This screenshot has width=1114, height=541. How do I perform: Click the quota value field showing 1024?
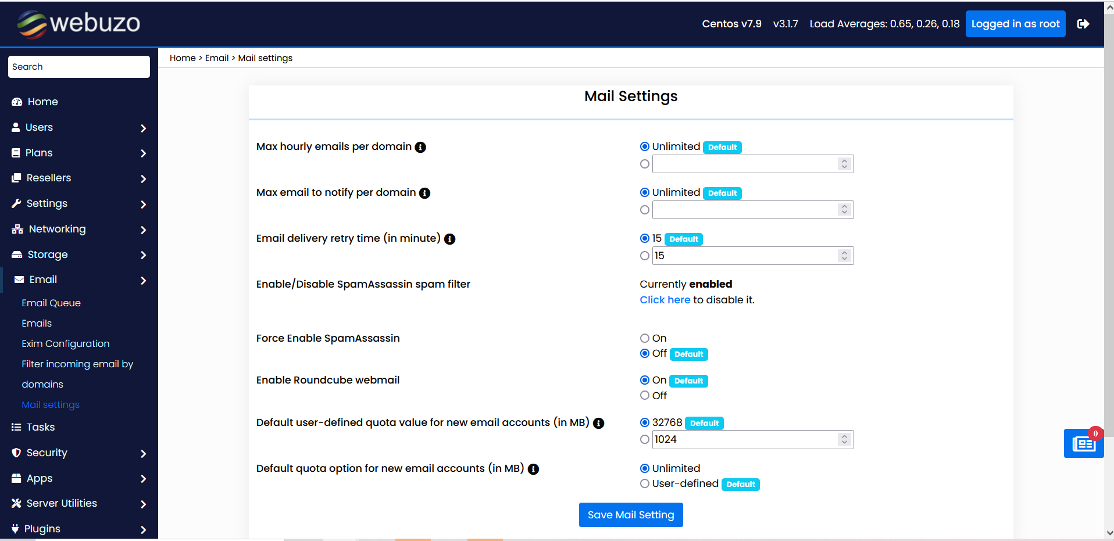click(753, 439)
